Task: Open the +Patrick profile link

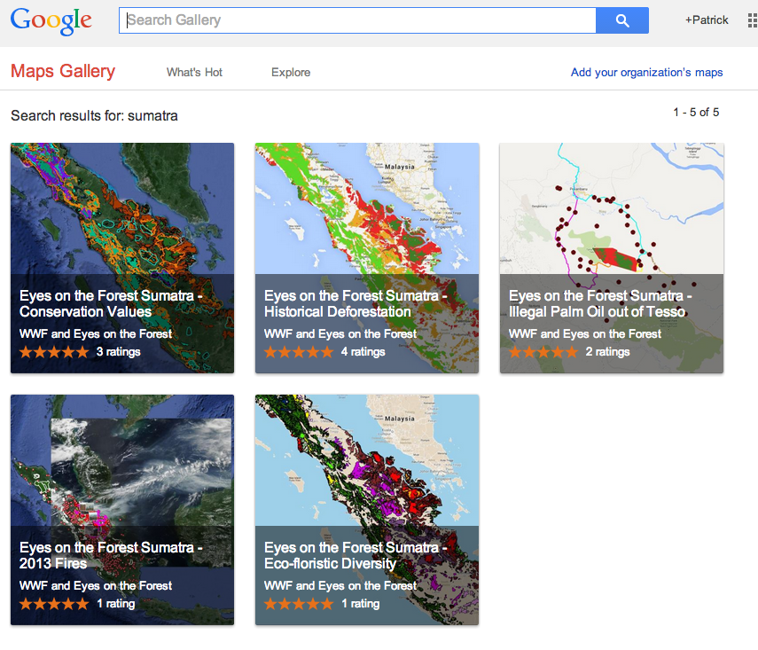Action: coord(707,20)
